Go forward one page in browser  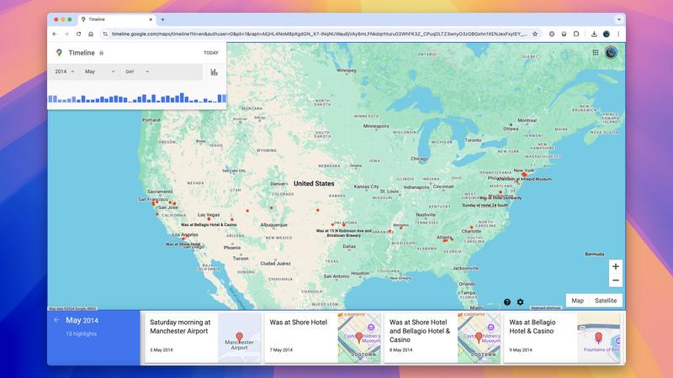[66, 34]
